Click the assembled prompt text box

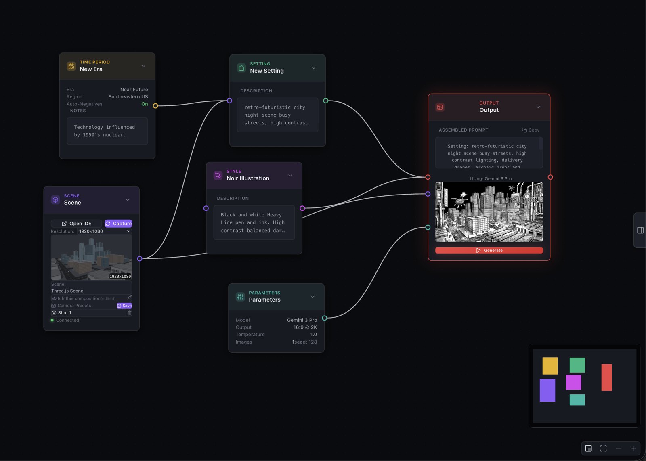489,153
